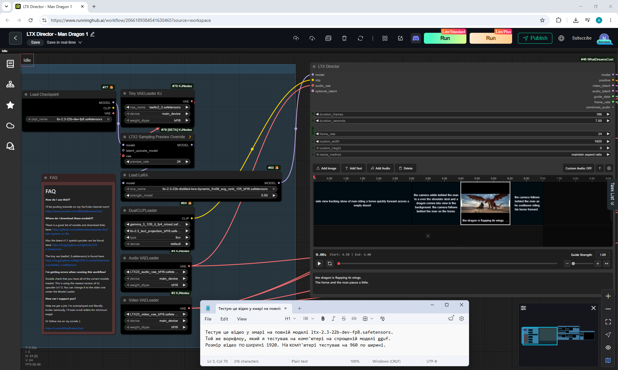The image size is (618, 370).
Task: Toggle the Custom Audio: OFF button
Action: pyautogui.click(x=578, y=168)
